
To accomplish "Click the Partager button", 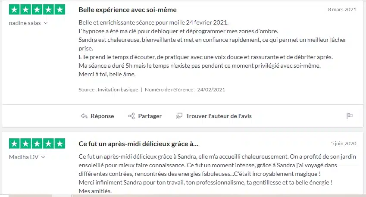I will (150, 116).
